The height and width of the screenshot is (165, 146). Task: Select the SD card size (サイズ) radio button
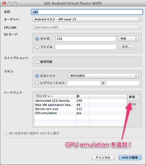click(x=37, y=39)
